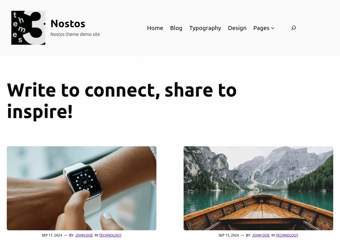Click the Sep 13, 2024 post date
The width and height of the screenshot is (340, 245).
(229, 235)
